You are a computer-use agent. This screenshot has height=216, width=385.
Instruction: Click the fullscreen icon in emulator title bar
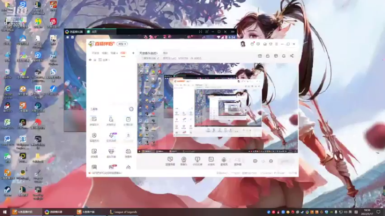(201, 32)
